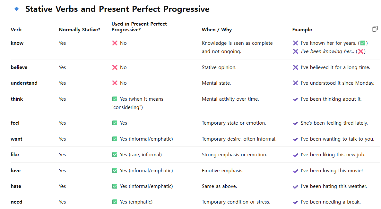Click purple checkmark before 'hating this weather'
The image size is (381, 209).
click(296, 187)
